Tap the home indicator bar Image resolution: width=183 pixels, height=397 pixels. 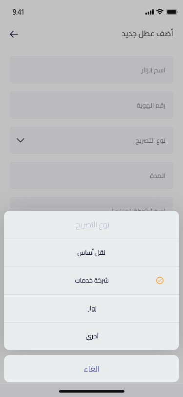click(92, 391)
